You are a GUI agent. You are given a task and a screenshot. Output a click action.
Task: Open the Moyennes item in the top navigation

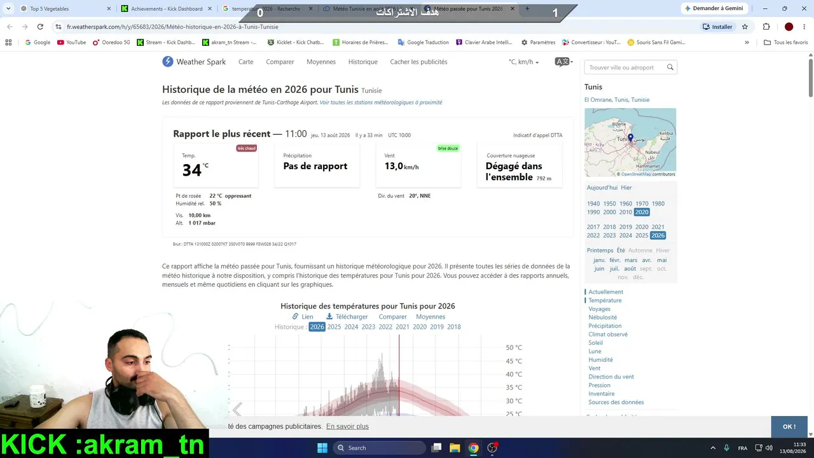[x=321, y=62]
